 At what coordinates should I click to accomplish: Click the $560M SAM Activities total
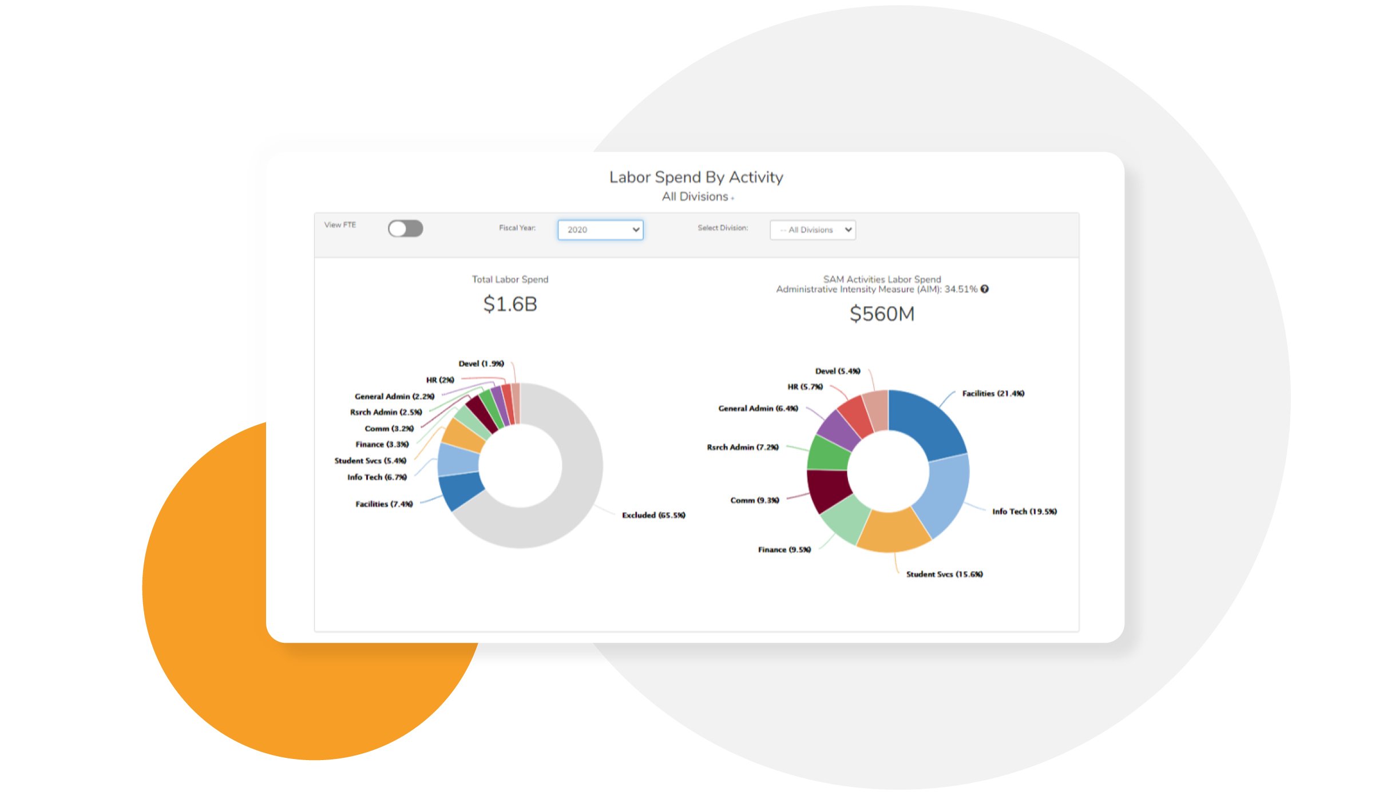882,314
